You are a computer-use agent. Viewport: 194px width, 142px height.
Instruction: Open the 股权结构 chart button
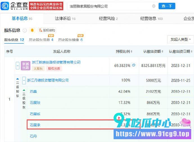[x=47, y=30]
